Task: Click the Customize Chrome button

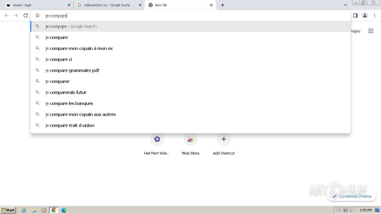Action: pyautogui.click(x=352, y=196)
